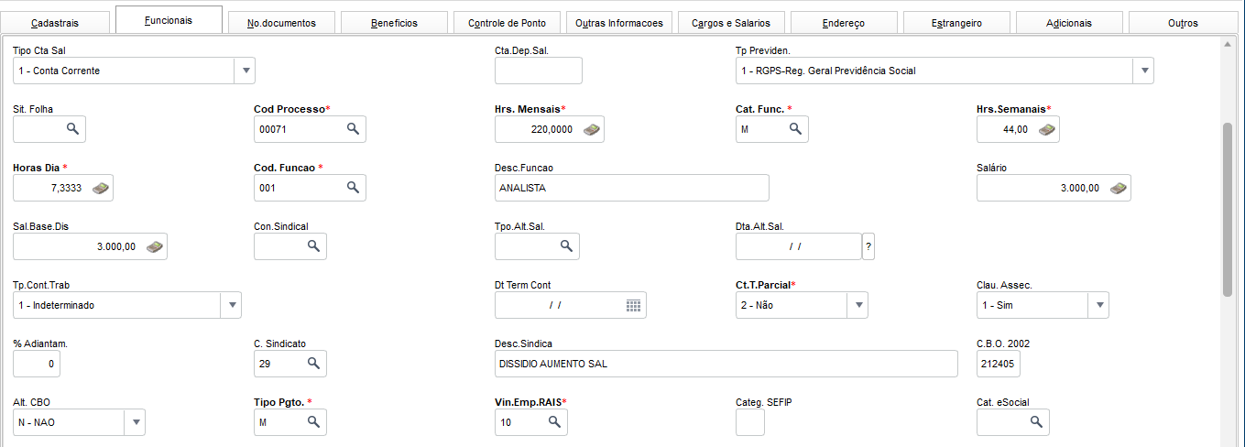1245x447 pixels.
Task: Open Cat. eSocial lookup magnifier
Action: (1036, 422)
